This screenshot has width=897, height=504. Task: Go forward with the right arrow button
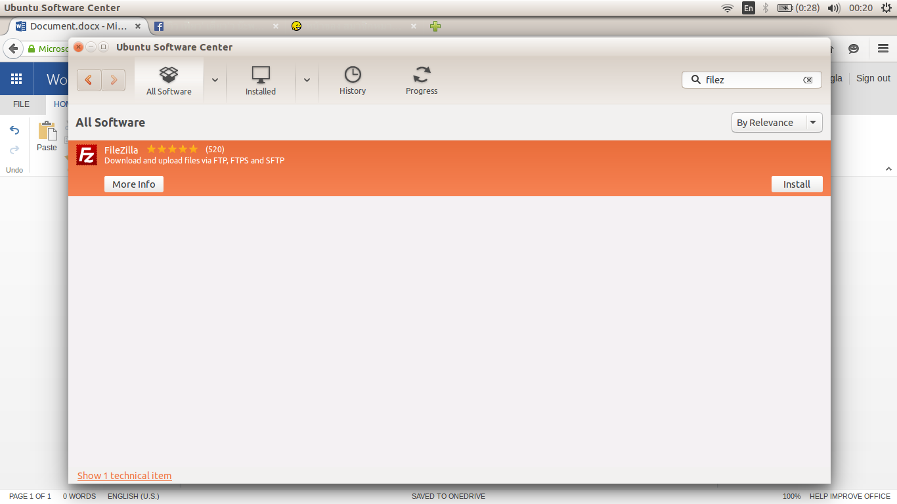pos(114,80)
